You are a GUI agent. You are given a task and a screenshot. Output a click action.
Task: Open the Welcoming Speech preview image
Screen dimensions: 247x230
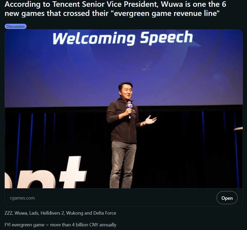[x=124, y=109]
